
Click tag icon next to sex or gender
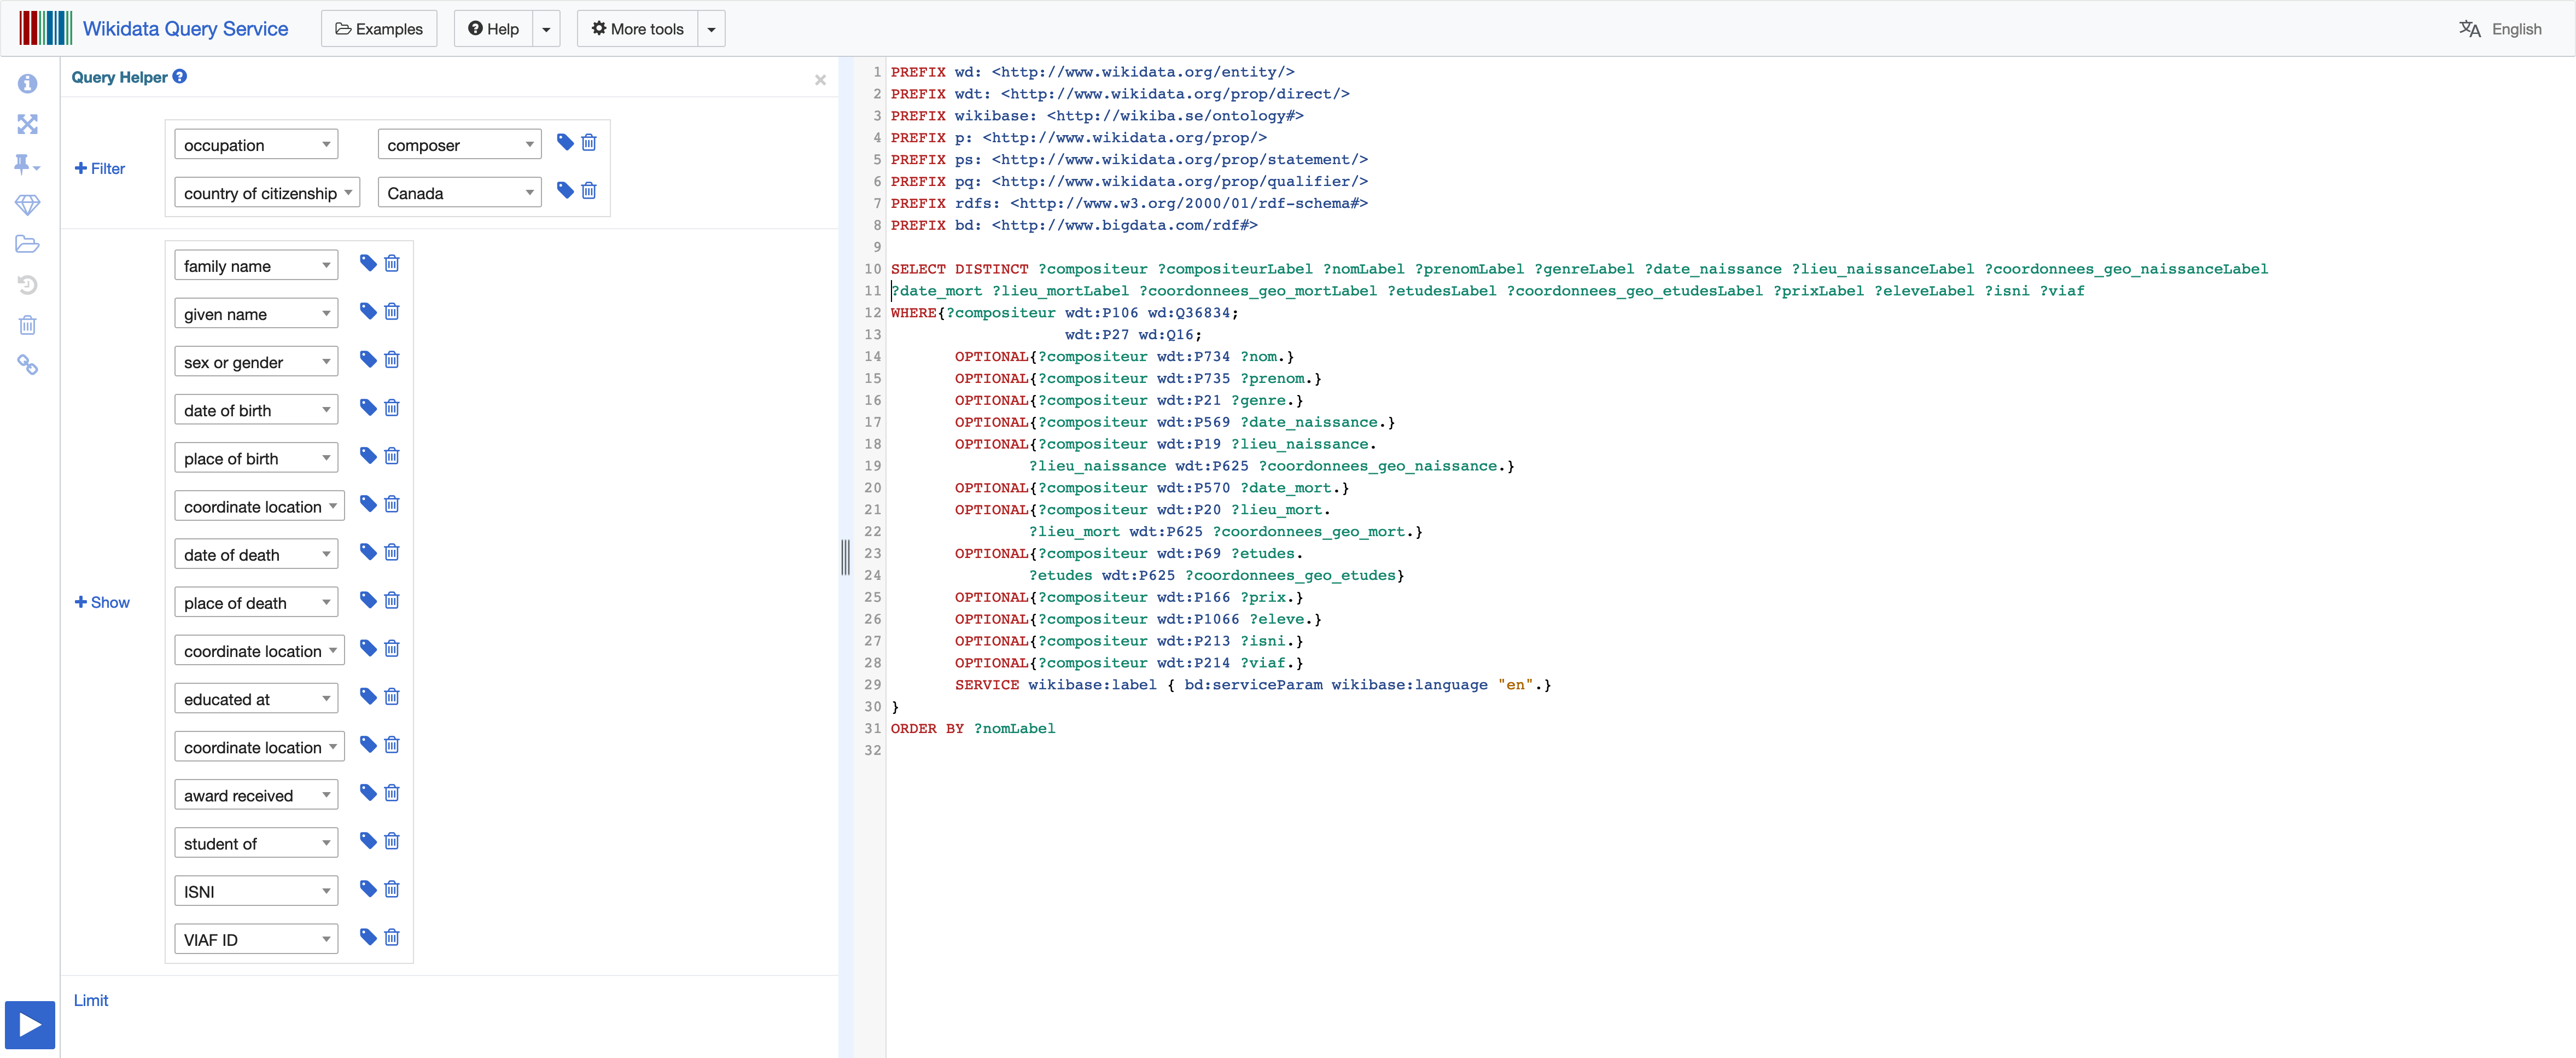368,359
